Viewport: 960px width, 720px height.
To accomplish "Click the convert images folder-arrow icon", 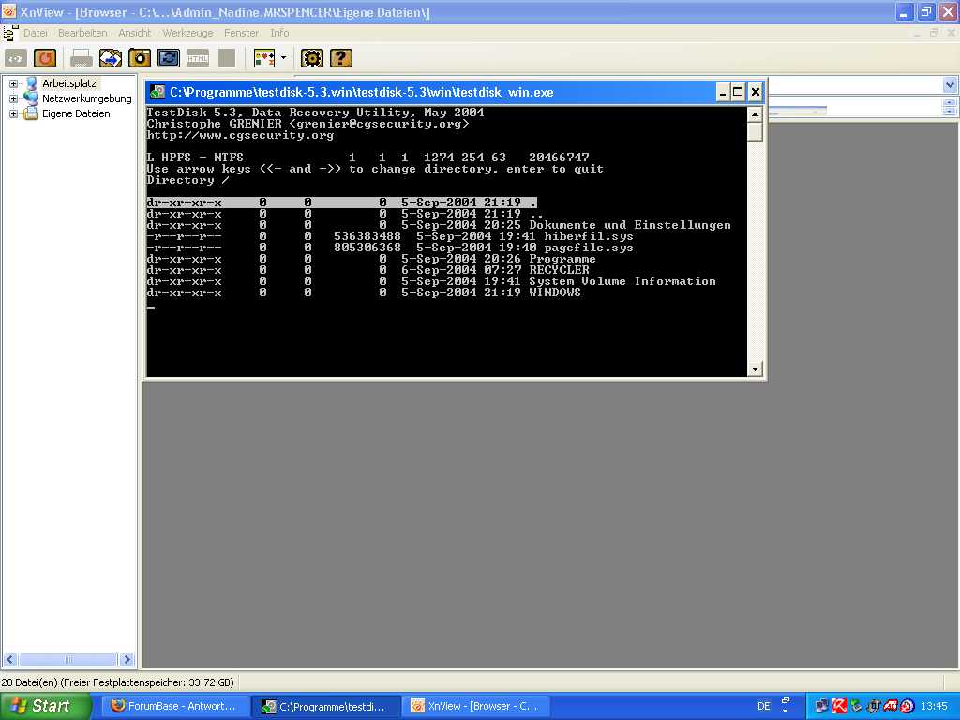I will tap(111, 58).
